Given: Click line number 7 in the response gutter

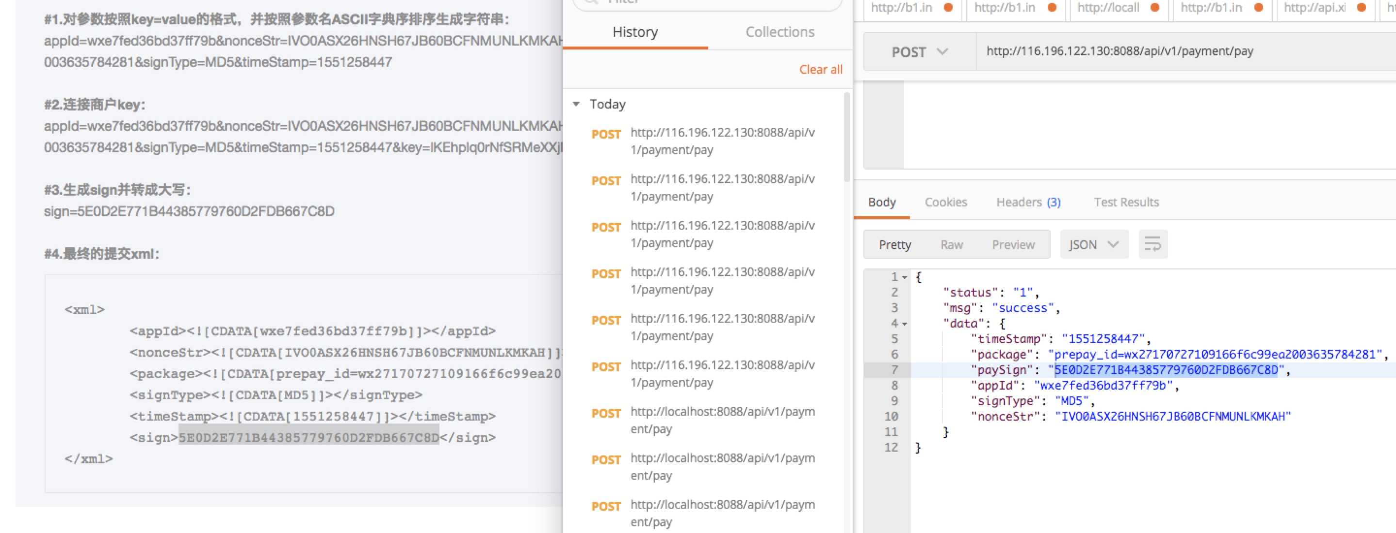Looking at the screenshot, I should [894, 371].
